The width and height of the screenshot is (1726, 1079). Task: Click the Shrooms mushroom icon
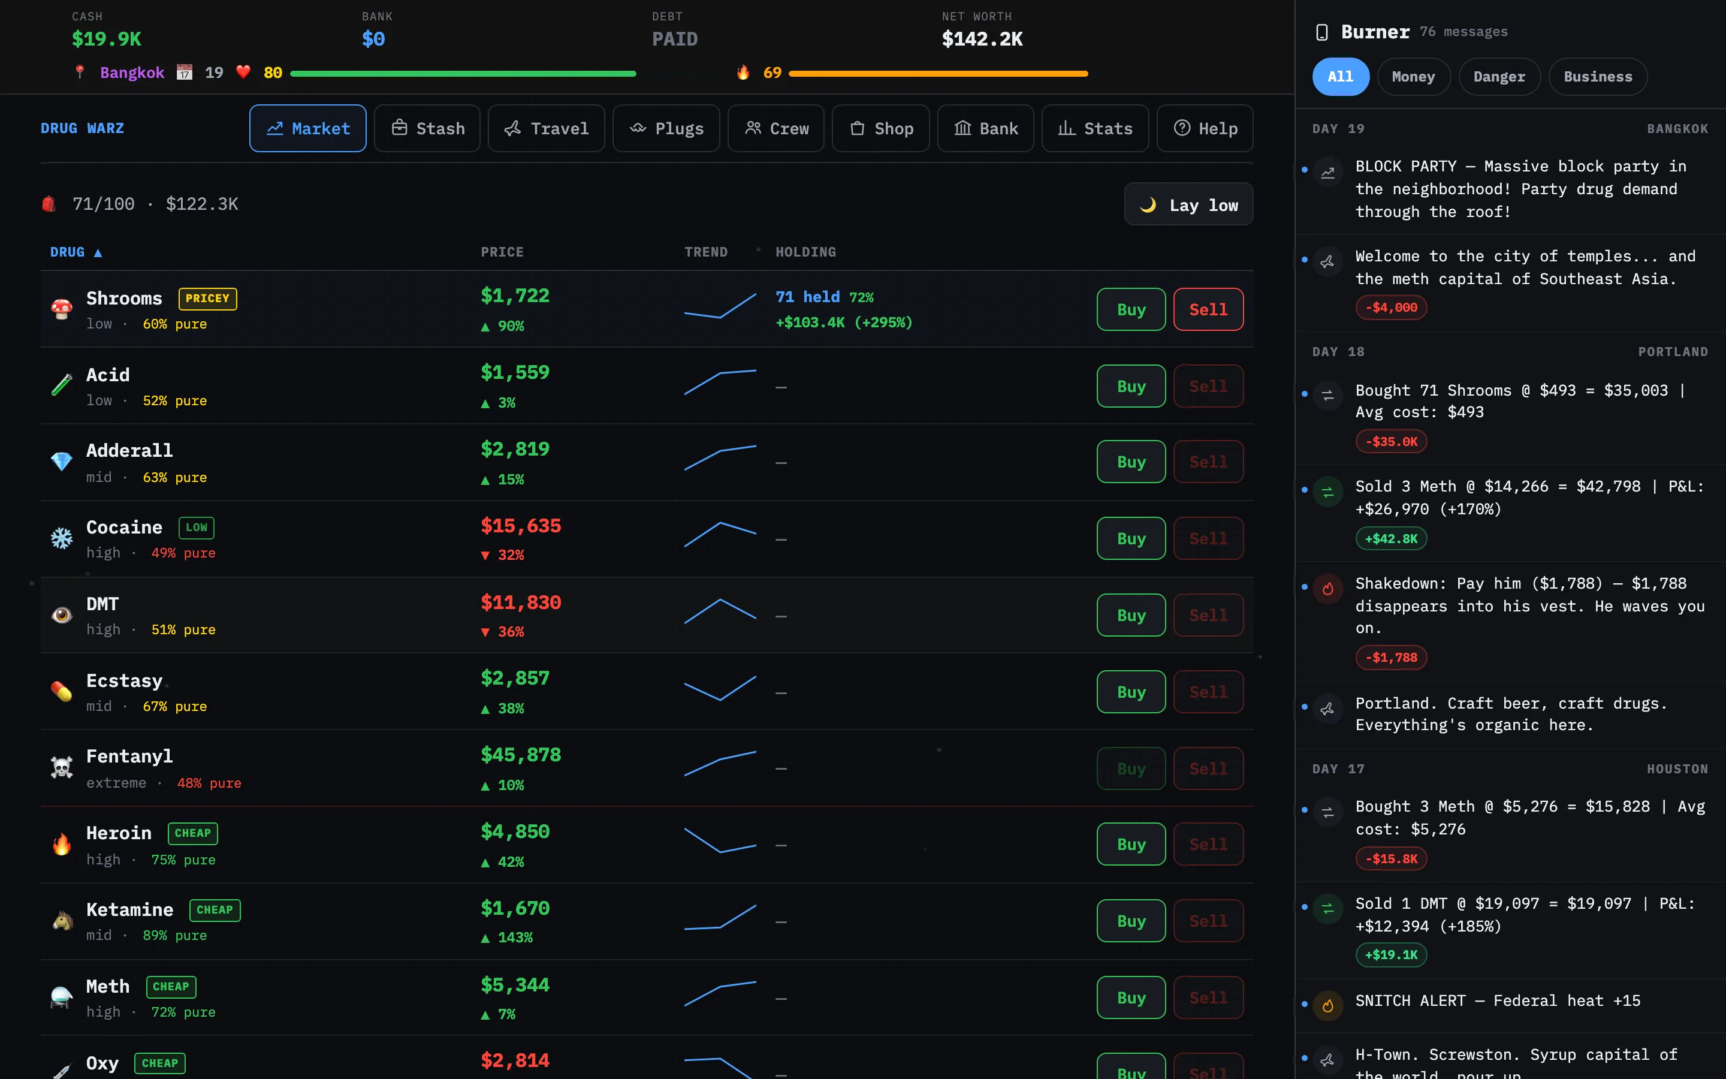62,309
